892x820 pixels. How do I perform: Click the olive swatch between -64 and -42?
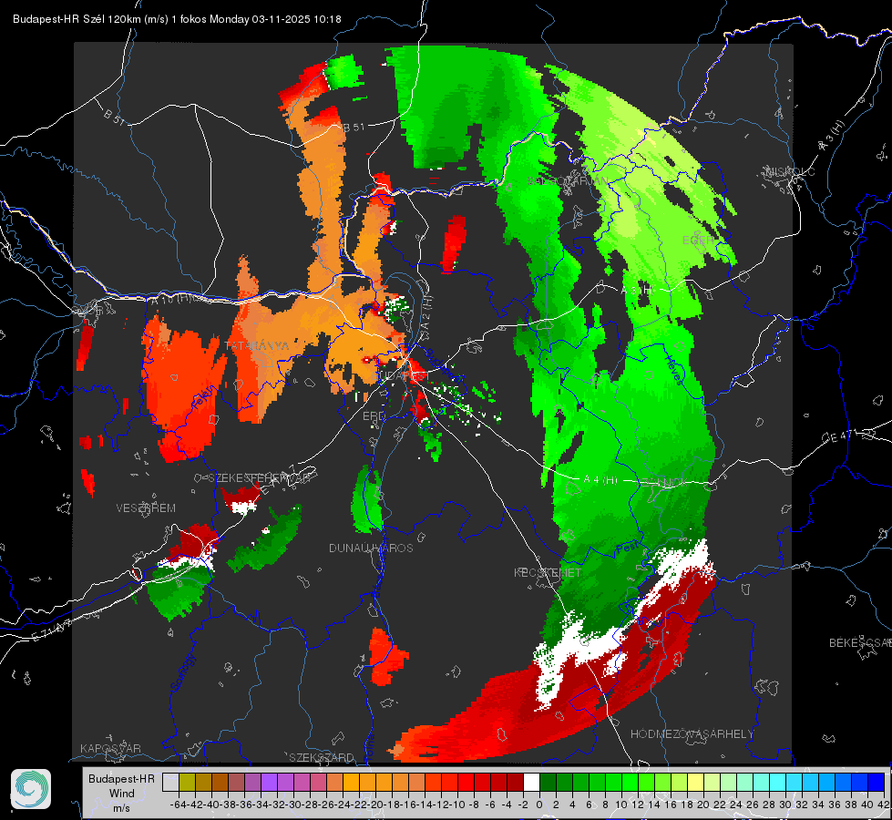click(187, 782)
